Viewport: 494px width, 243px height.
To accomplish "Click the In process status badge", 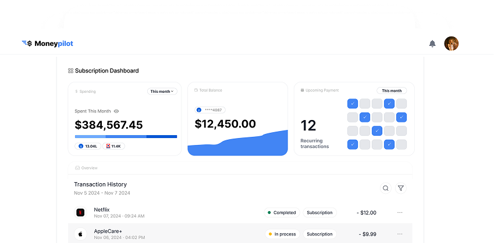I will click(282, 234).
